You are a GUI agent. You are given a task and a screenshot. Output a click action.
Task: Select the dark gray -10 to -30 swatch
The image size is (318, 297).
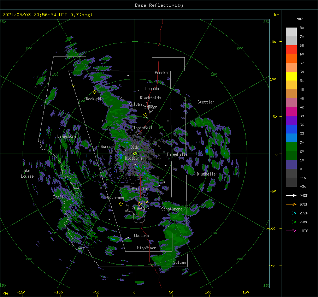pos(291,182)
